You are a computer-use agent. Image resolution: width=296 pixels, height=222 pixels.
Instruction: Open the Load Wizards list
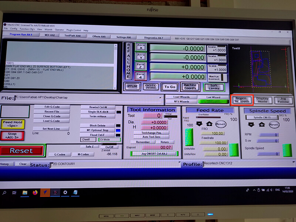(181, 97)
